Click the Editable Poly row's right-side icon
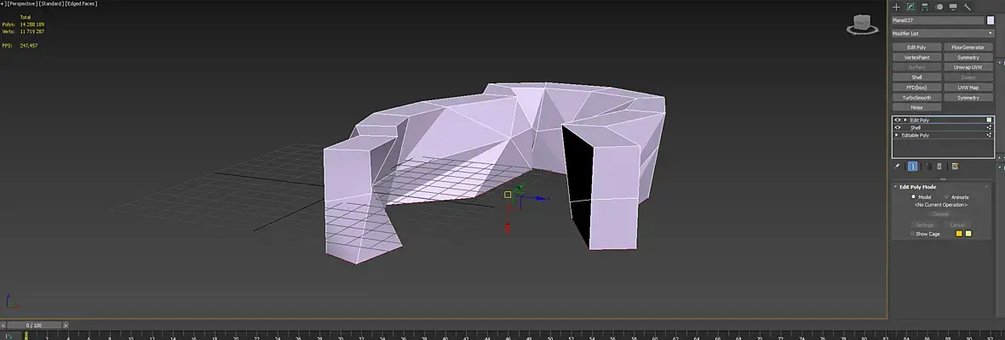The image size is (1005, 340). coord(990,135)
